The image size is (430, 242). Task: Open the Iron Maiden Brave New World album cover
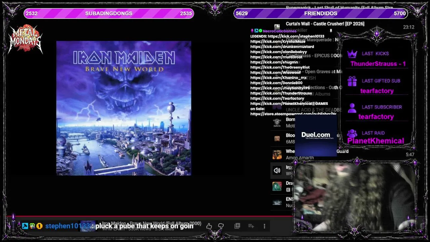124,108
